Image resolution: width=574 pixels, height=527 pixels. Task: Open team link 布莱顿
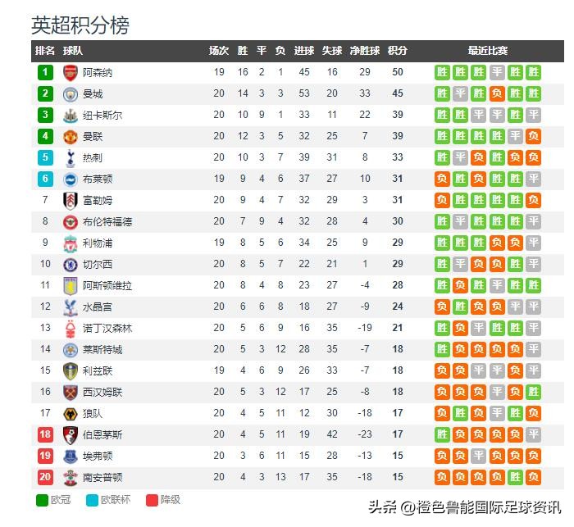pos(98,179)
